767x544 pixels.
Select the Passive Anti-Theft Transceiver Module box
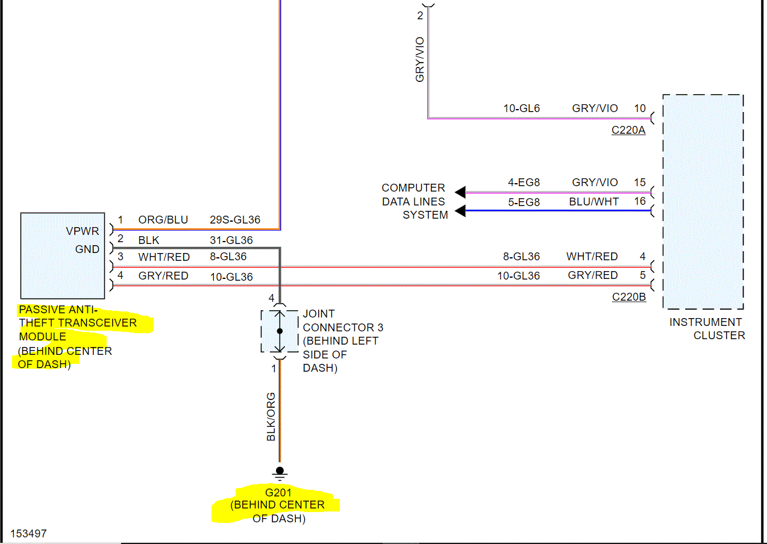click(x=63, y=255)
